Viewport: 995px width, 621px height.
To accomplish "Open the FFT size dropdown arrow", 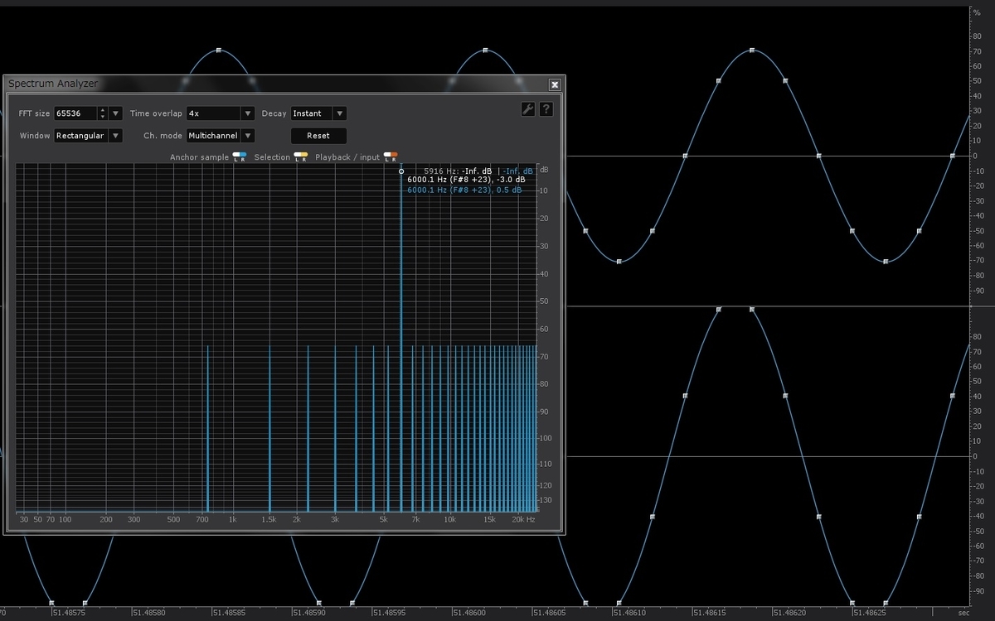I will tap(115, 113).
